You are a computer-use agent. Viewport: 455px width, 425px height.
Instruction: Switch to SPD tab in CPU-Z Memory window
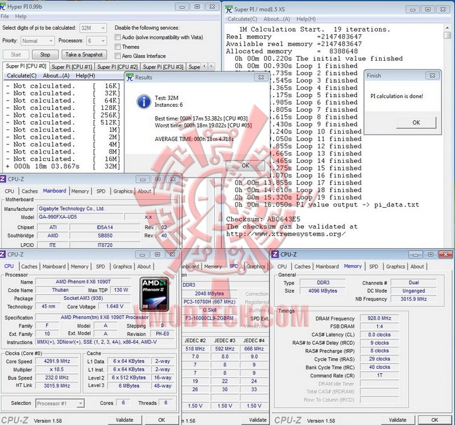click(373, 266)
